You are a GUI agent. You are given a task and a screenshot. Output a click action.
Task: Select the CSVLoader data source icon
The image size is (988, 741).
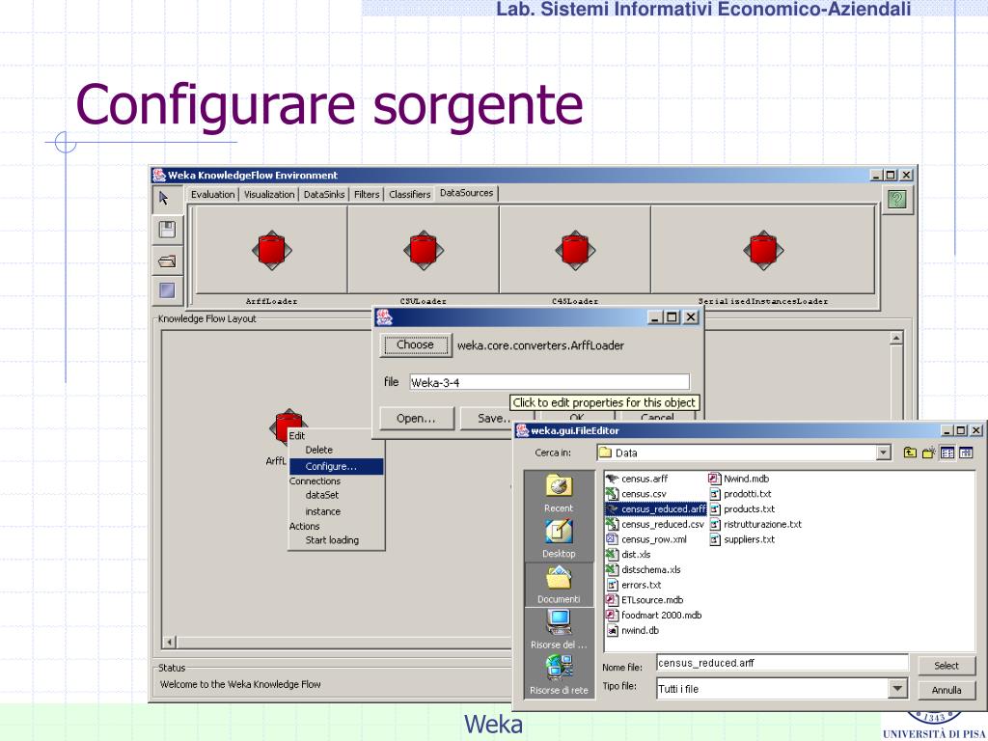tap(424, 250)
